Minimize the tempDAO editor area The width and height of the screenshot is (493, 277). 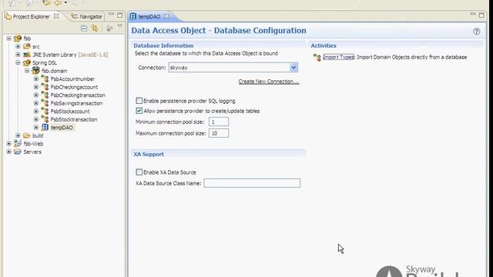pos(472,15)
